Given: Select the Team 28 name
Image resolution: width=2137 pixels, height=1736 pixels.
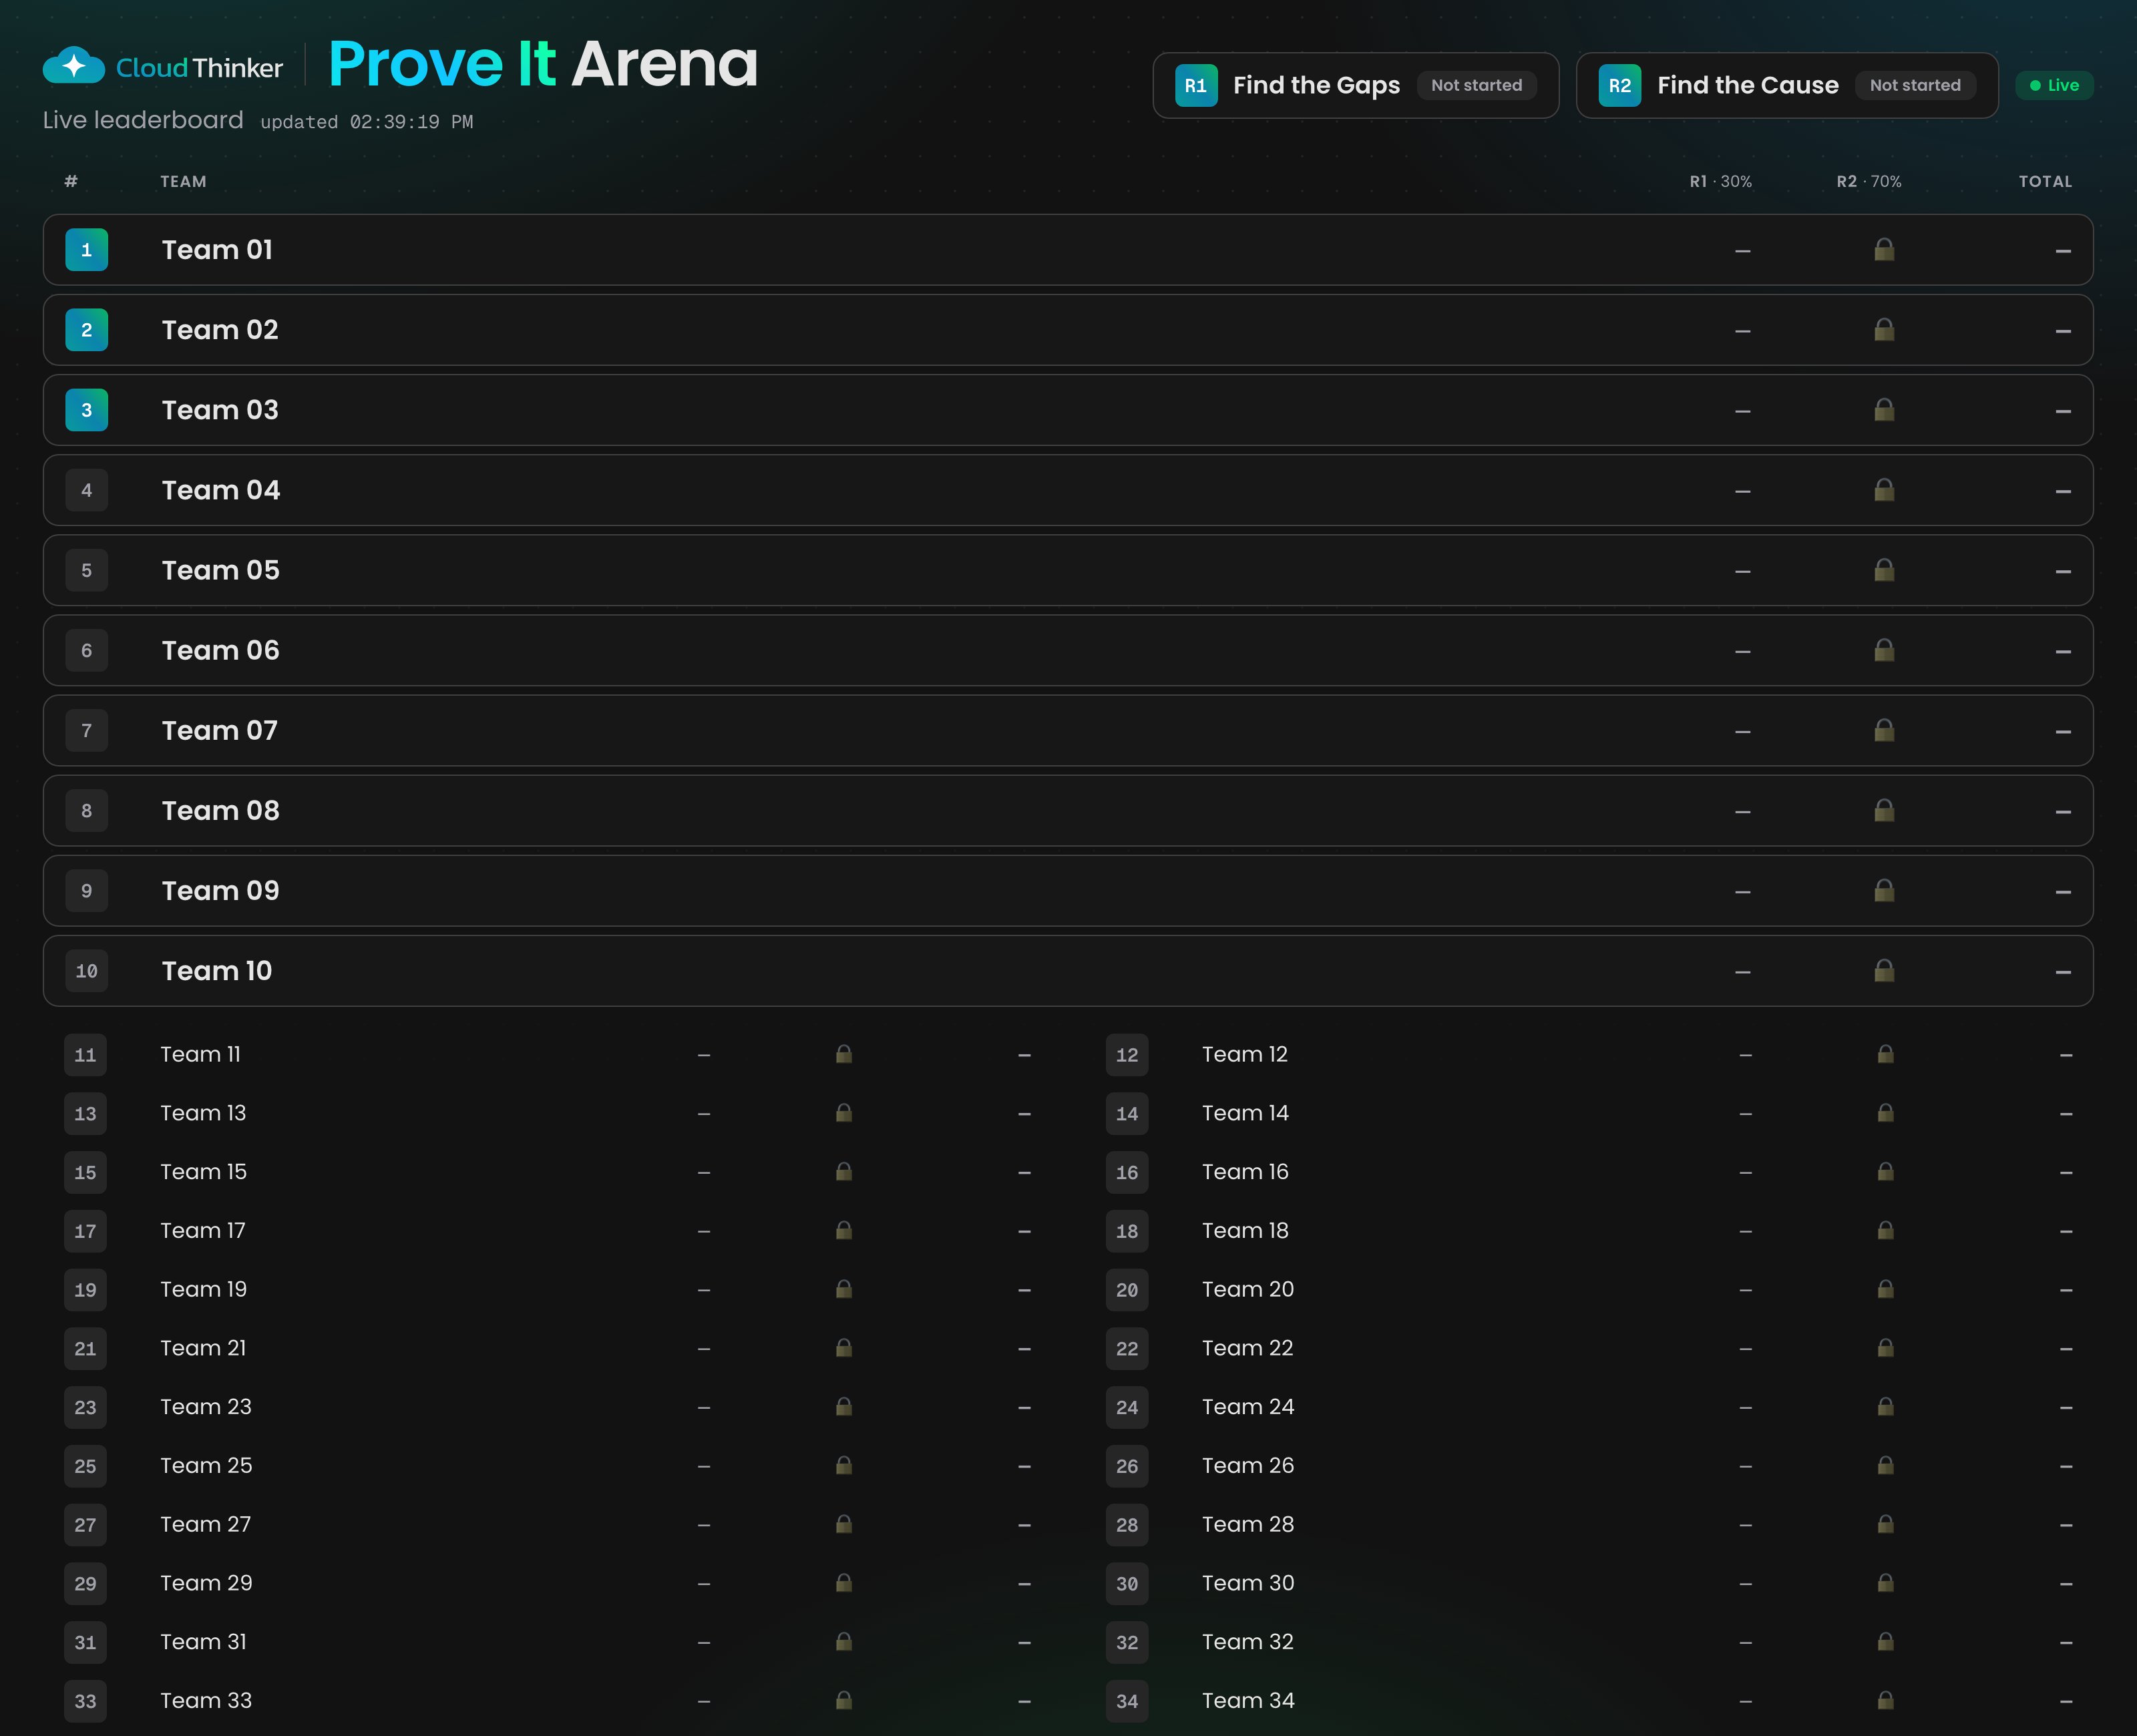Looking at the screenshot, I should (1248, 1524).
